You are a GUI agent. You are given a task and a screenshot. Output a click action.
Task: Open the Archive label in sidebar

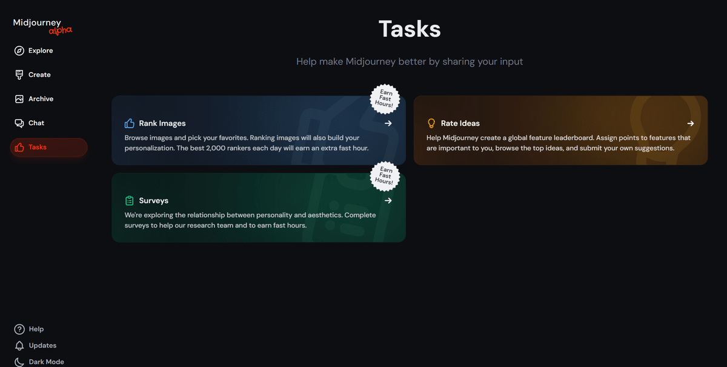click(x=41, y=99)
